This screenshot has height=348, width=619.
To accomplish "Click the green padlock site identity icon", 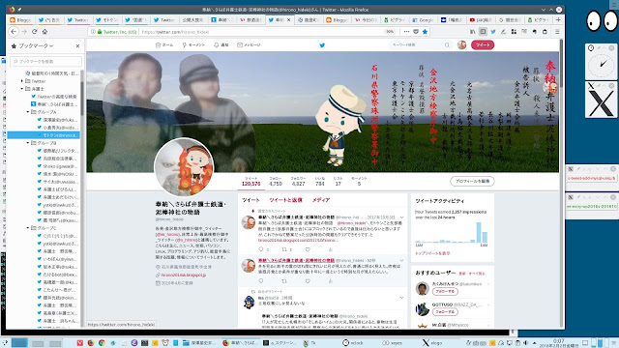I will (x=100, y=32).
